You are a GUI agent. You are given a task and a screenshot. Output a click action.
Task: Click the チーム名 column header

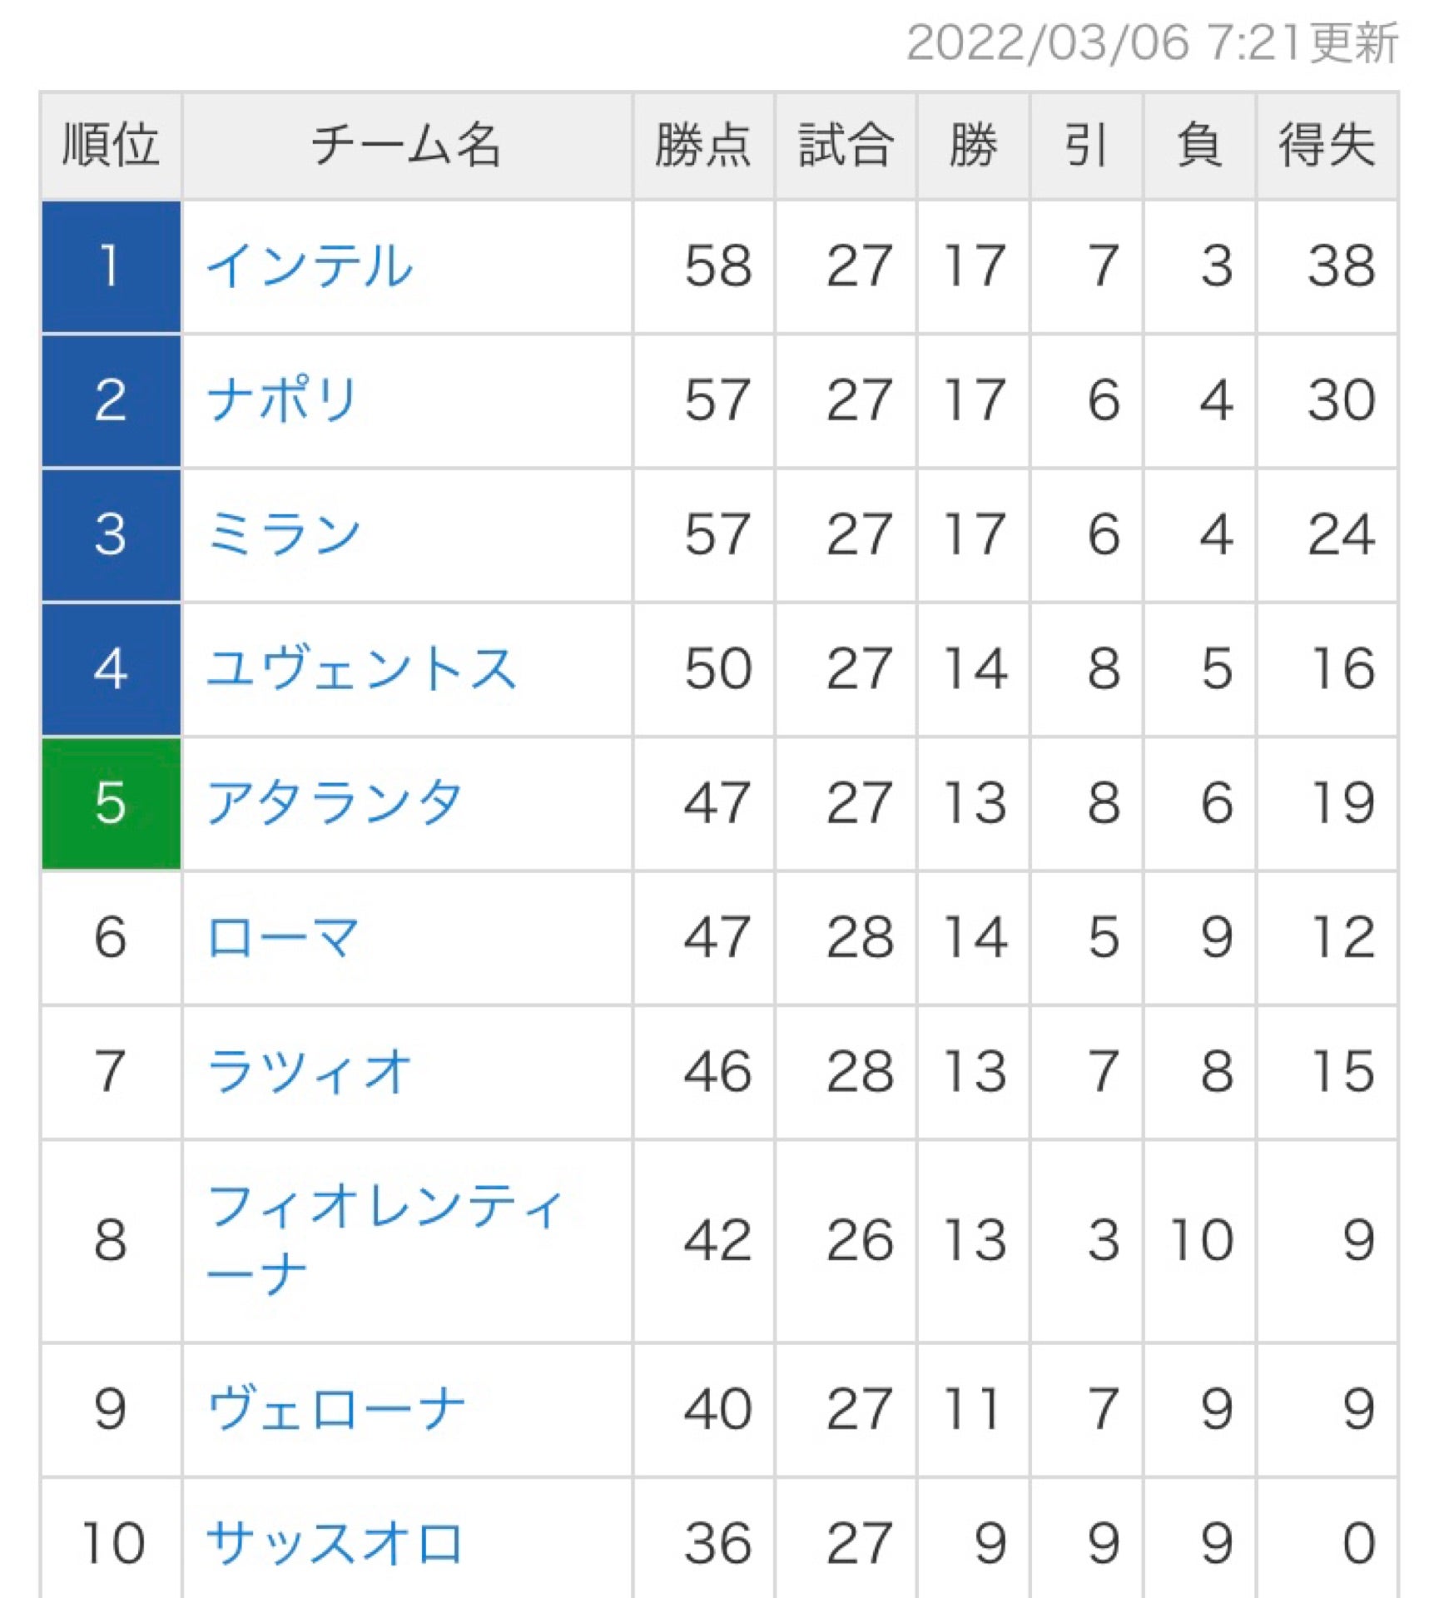click(406, 146)
